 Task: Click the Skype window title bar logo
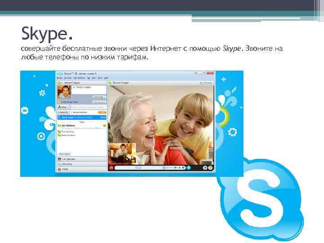[x=60, y=73]
